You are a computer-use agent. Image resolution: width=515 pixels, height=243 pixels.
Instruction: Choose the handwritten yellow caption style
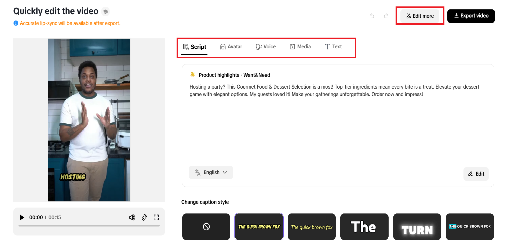tap(312, 227)
